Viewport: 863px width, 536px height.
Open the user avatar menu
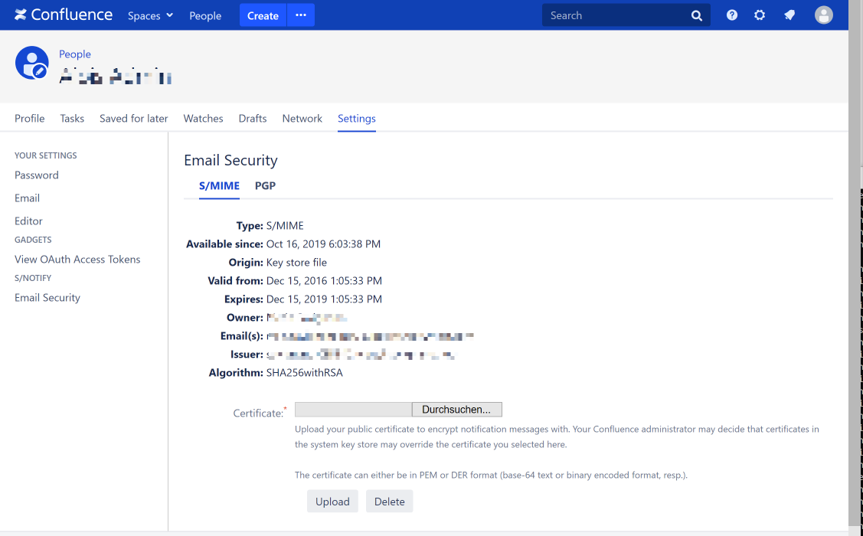click(824, 15)
